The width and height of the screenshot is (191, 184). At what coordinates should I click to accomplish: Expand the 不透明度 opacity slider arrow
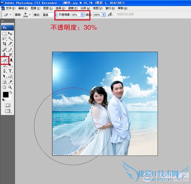82,15
